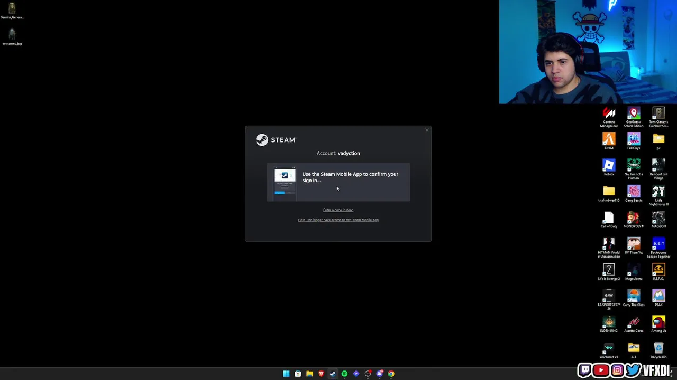
Task: Select the Mage Arena desktop icon
Action: (x=634, y=272)
